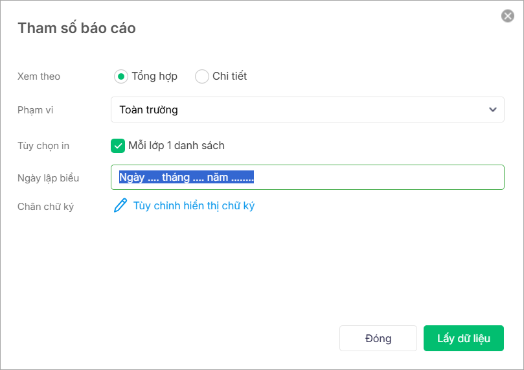Select the Tổng hợp radio button
The height and width of the screenshot is (370, 524).
120,76
